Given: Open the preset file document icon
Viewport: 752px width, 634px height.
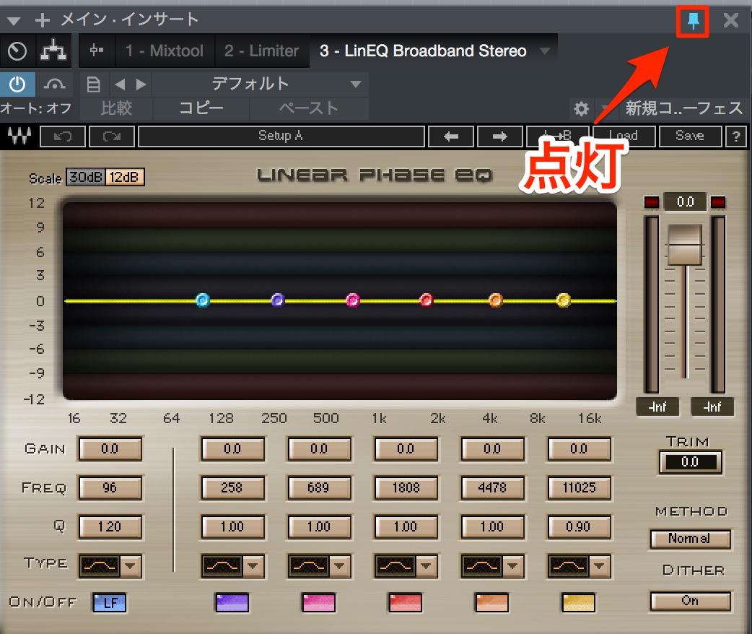Looking at the screenshot, I should 93,84.
